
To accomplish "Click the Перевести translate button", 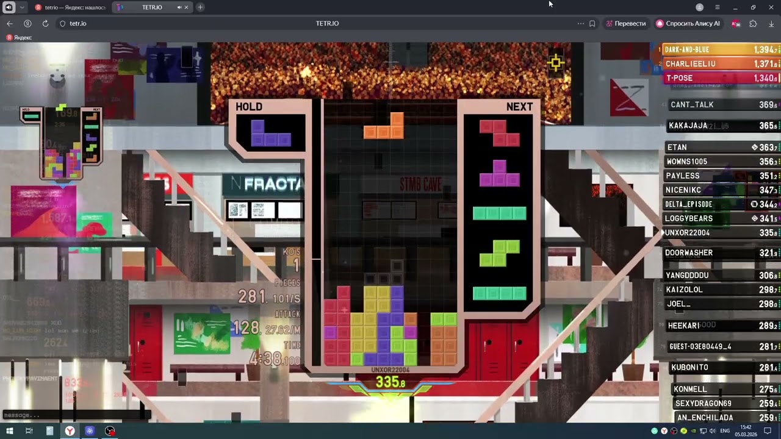I will pyautogui.click(x=625, y=23).
